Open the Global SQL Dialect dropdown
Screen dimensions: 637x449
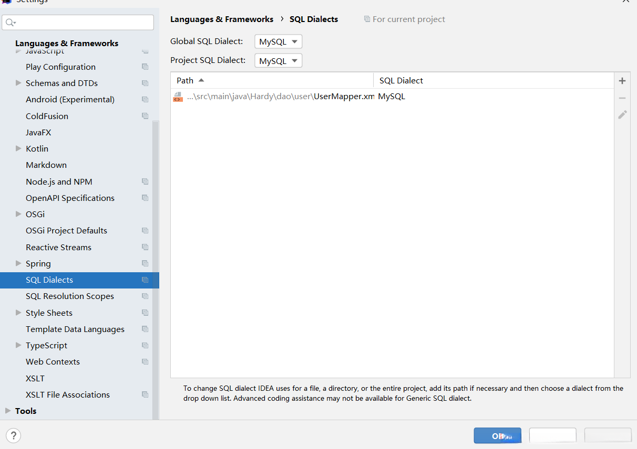(279, 41)
